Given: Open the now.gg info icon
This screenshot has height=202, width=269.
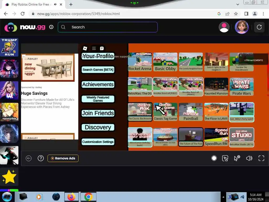Looking at the screenshot, I should (51, 27).
